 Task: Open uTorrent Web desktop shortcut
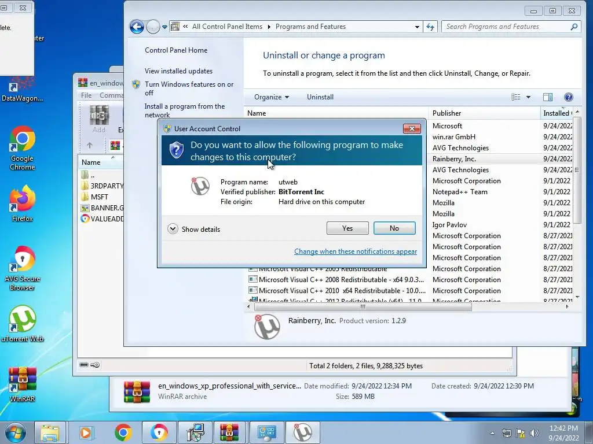point(23,324)
